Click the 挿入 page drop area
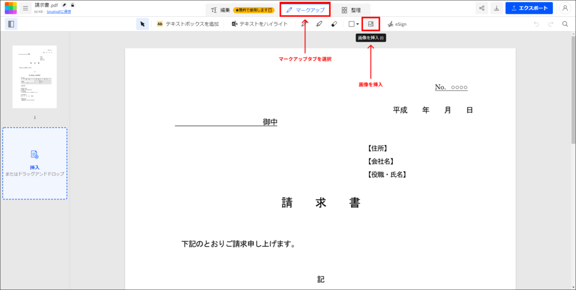This screenshot has height=290, width=576. point(35,164)
